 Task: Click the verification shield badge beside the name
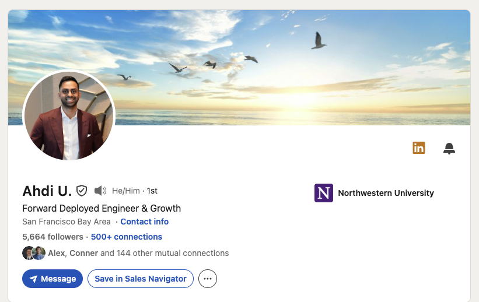coord(82,191)
